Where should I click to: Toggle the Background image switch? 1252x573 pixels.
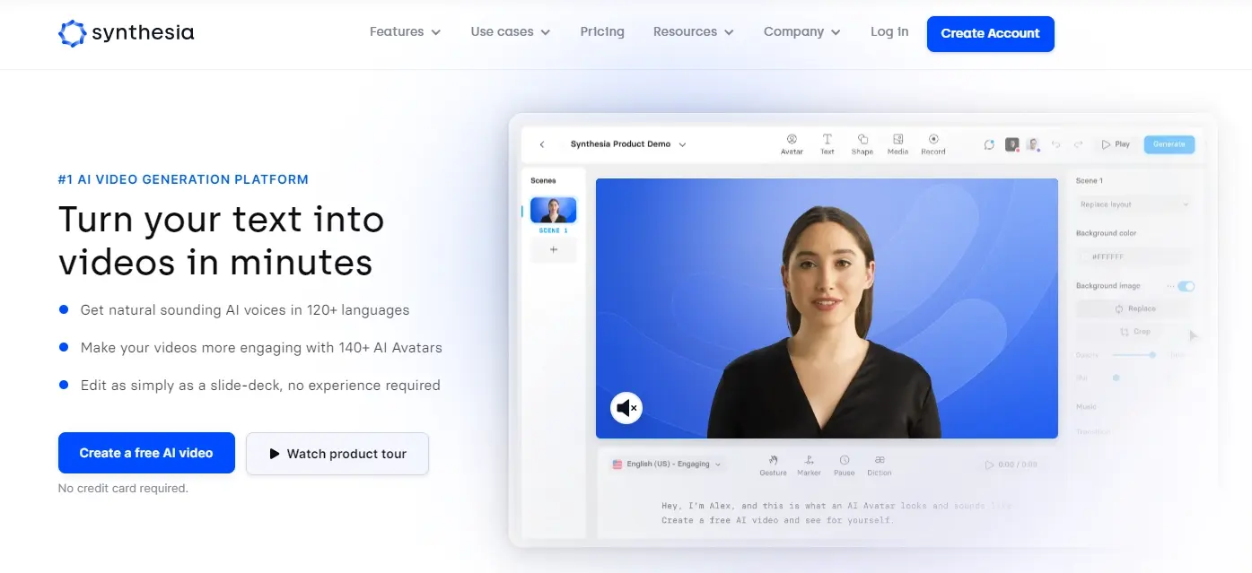point(1186,286)
